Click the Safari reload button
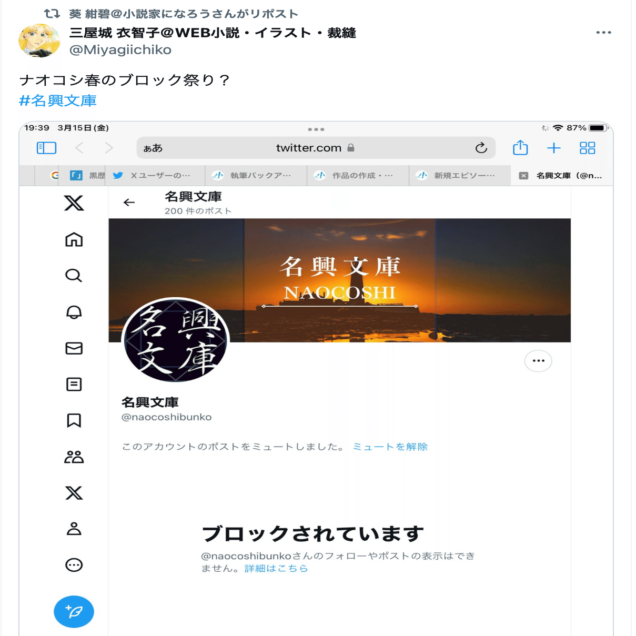Screen dimensions: 636x636 pyautogui.click(x=481, y=148)
